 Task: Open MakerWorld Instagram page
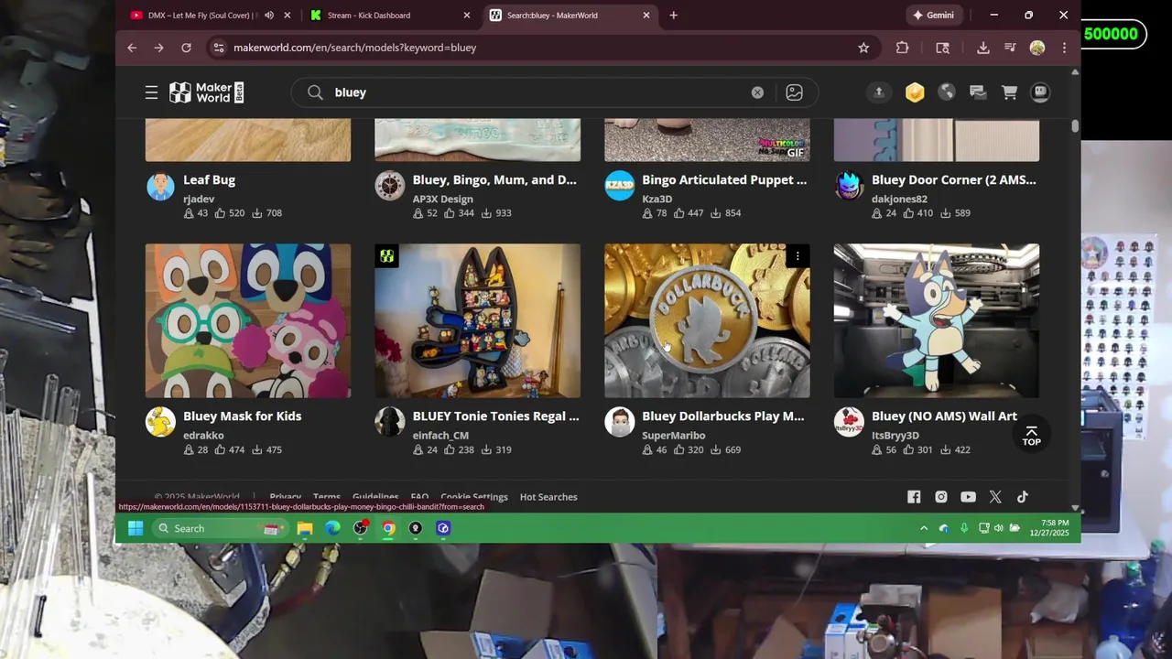[941, 497]
